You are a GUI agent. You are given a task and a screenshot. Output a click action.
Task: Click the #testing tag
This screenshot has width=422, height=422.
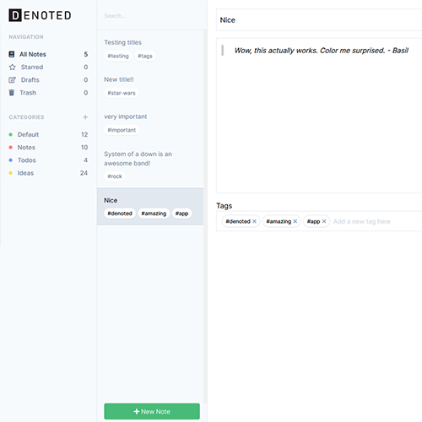[118, 56]
